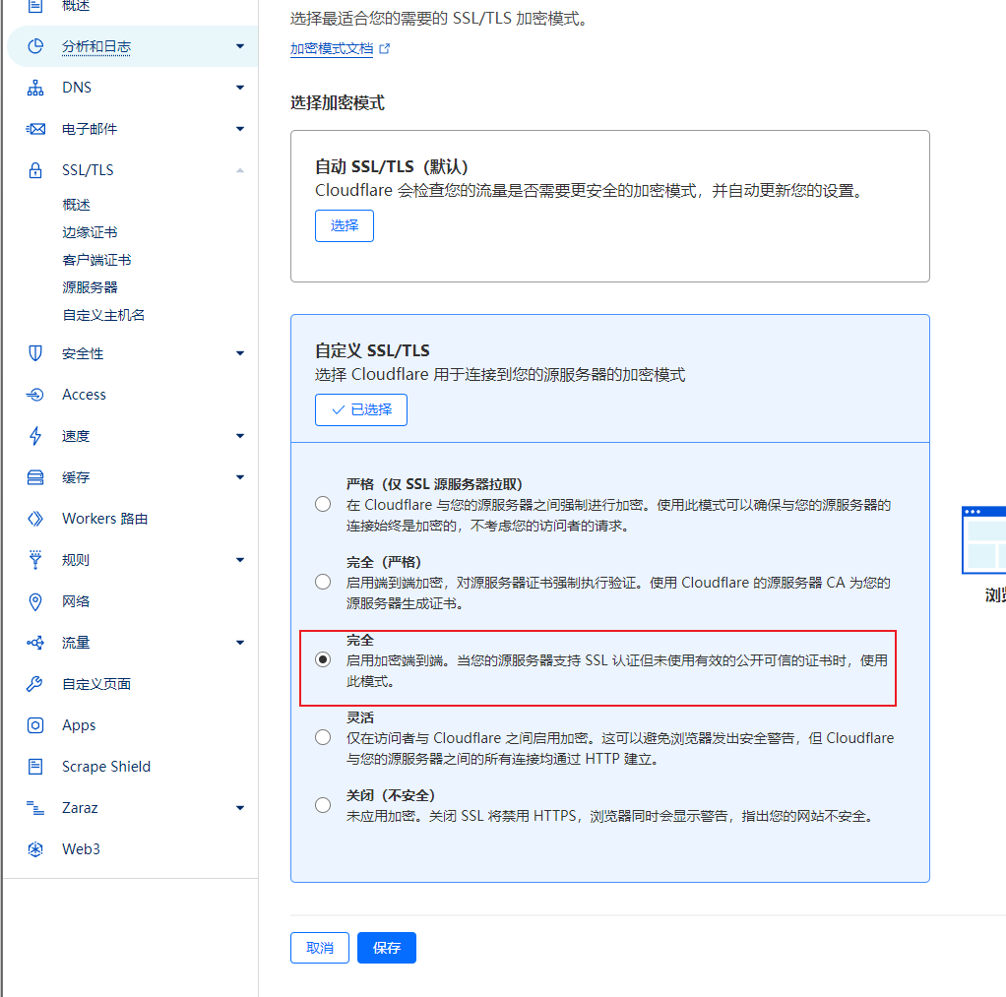Open the 网络 menu item
The width and height of the screenshot is (1006, 997).
point(76,601)
